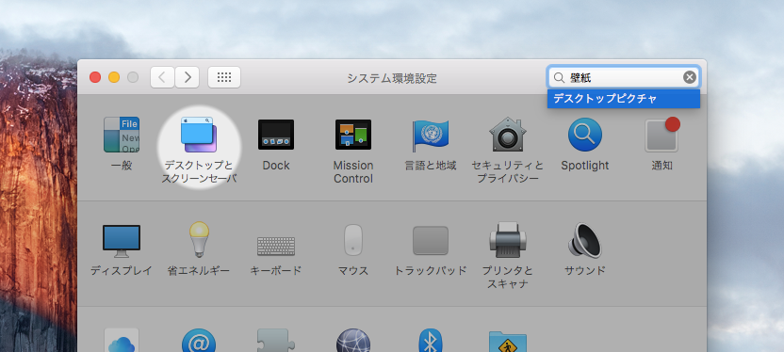Image resolution: width=784 pixels, height=352 pixels.
Task: Open the iCloud cloud icon pane
Action: 122,340
